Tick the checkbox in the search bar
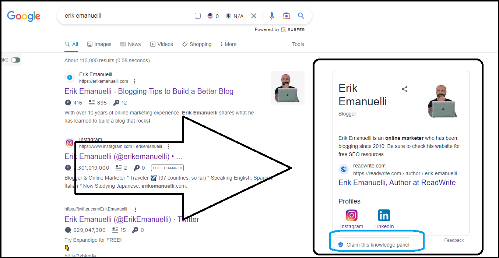 198,16
